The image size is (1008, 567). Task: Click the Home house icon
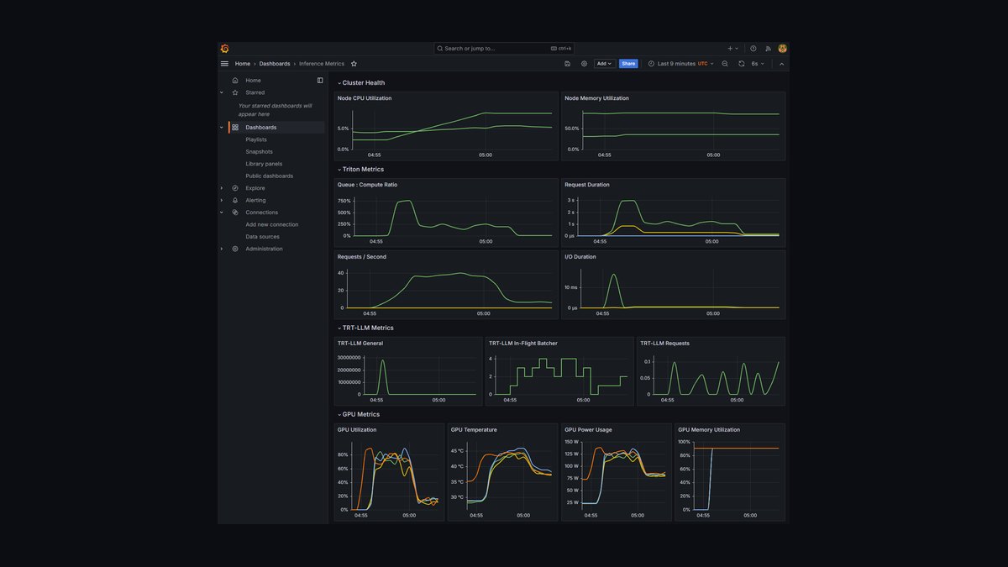tap(235, 81)
